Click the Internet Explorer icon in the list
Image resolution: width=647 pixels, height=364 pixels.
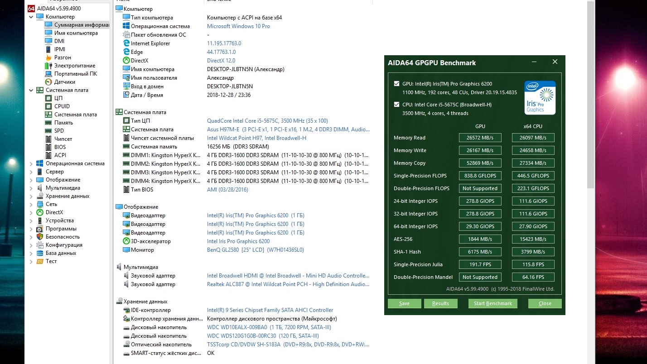tap(126, 43)
